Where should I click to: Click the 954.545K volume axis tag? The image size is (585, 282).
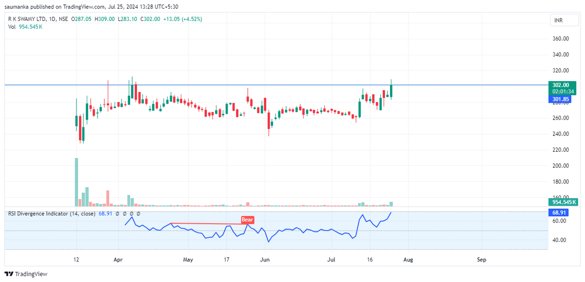click(x=563, y=202)
